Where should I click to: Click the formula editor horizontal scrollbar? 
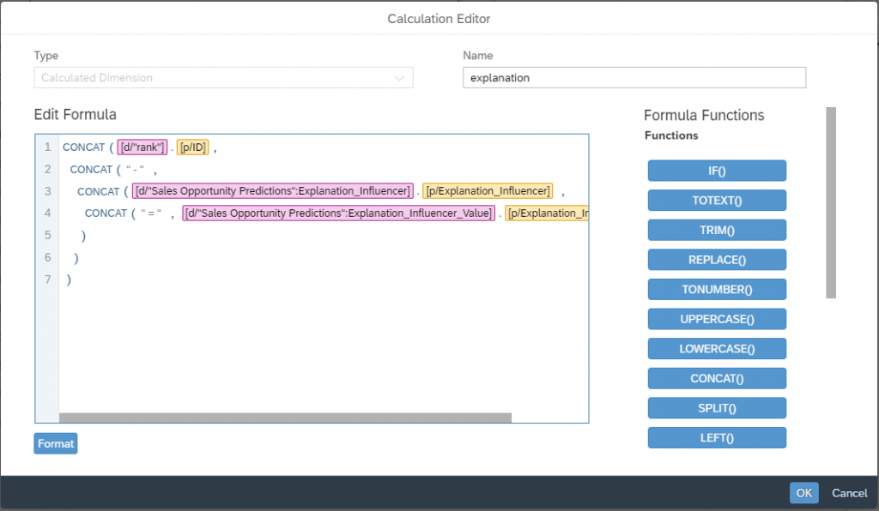pyautogui.click(x=285, y=418)
